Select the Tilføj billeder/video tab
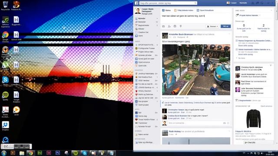The image size is (278, 156). coord(184,10)
